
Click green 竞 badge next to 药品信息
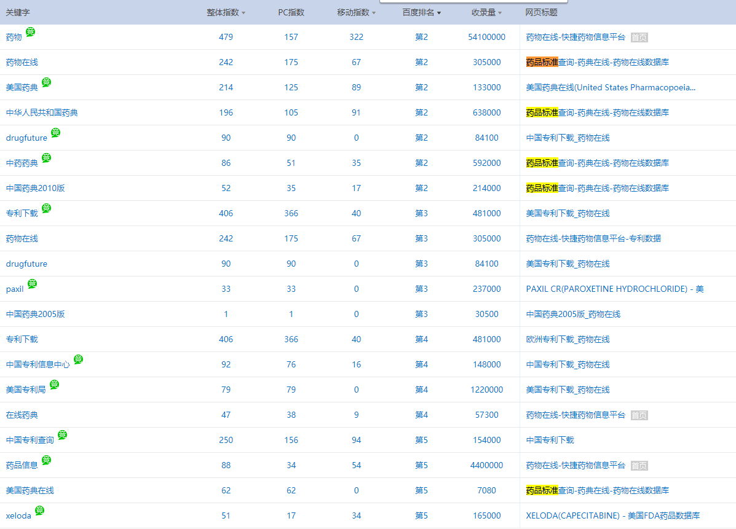47,460
